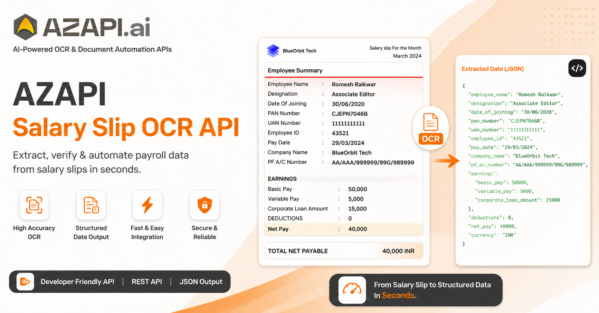Image resolution: width=599 pixels, height=313 pixels.
Task: Select "30/06/2020" in the salary slip
Action: point(348,104)
